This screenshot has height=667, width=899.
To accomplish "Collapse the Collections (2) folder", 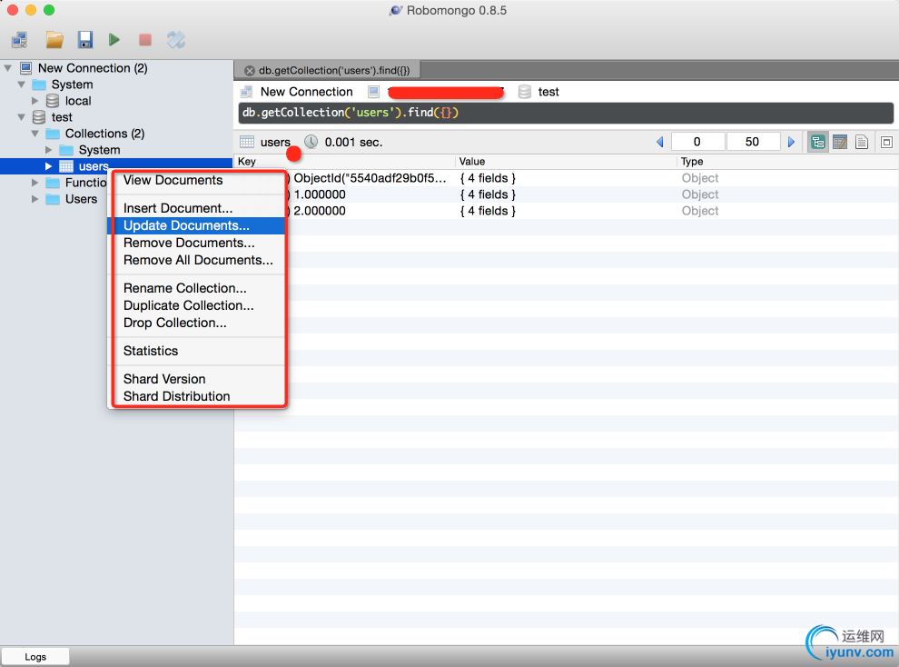I will [x=35, y=134].
